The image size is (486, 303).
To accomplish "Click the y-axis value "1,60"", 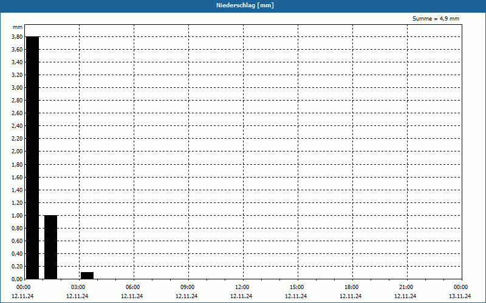I will [x=17, y=178].
